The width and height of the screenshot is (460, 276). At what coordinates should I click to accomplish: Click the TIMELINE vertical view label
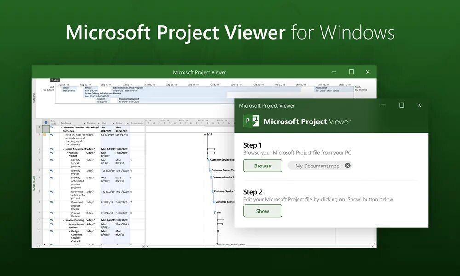34,98
